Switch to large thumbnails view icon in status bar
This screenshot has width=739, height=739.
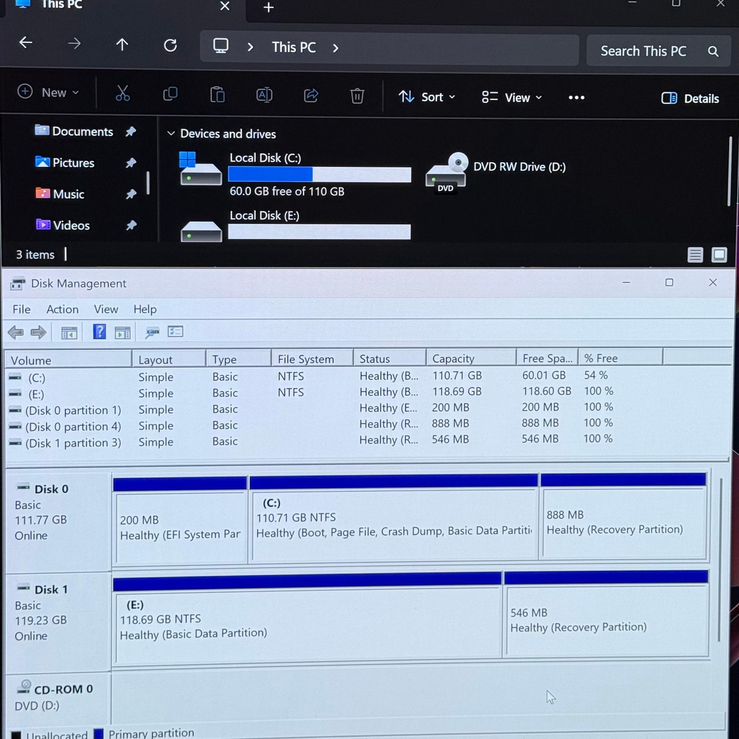coord(719,255)
